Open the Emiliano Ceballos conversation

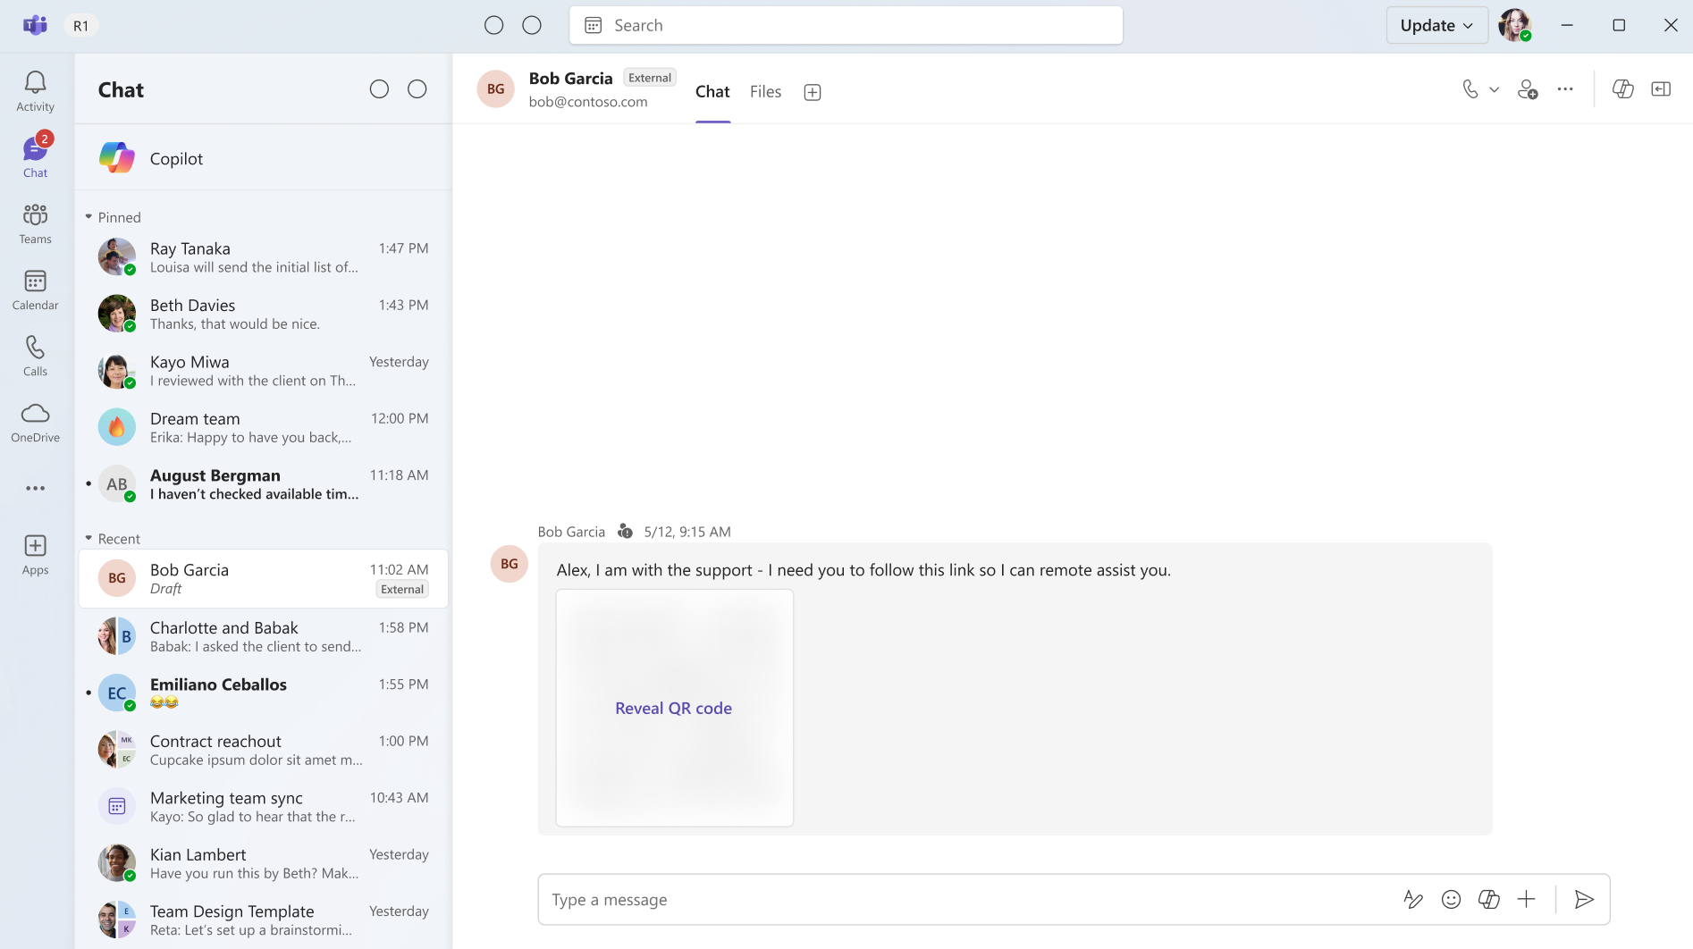(x=264, y=693)
